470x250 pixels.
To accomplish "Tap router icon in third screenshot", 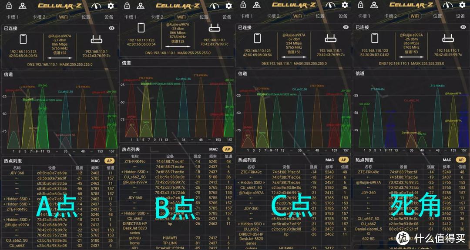I will pyautogui.click(x=330, y=39).
